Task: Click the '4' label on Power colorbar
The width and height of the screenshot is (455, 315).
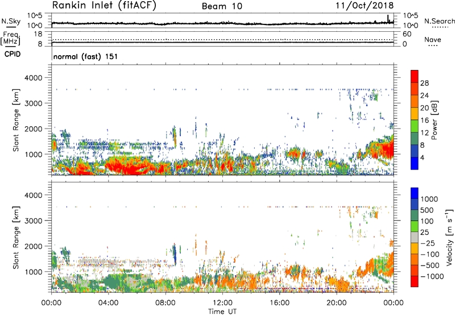Action: pos(422,158)
